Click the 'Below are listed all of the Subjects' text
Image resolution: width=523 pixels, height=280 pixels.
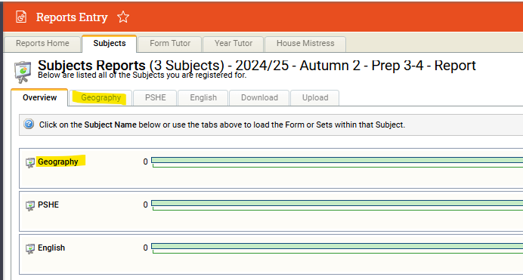pos(142,75)
